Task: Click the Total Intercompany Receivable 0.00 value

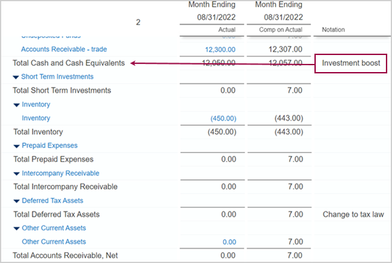Action: point(229,187)
